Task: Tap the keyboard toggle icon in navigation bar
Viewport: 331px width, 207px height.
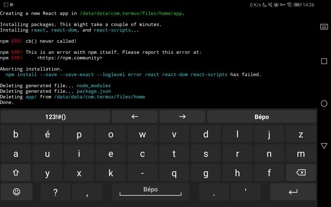Action: coord(324,27)
